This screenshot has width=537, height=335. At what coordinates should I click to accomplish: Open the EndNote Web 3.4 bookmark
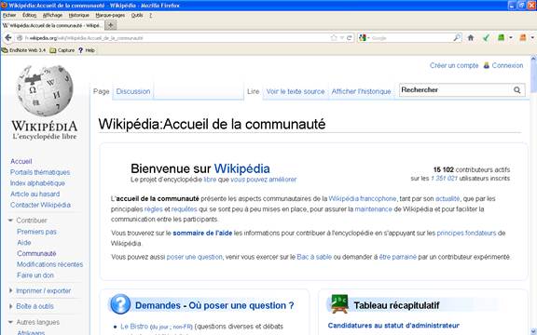(x=23, y=50)
